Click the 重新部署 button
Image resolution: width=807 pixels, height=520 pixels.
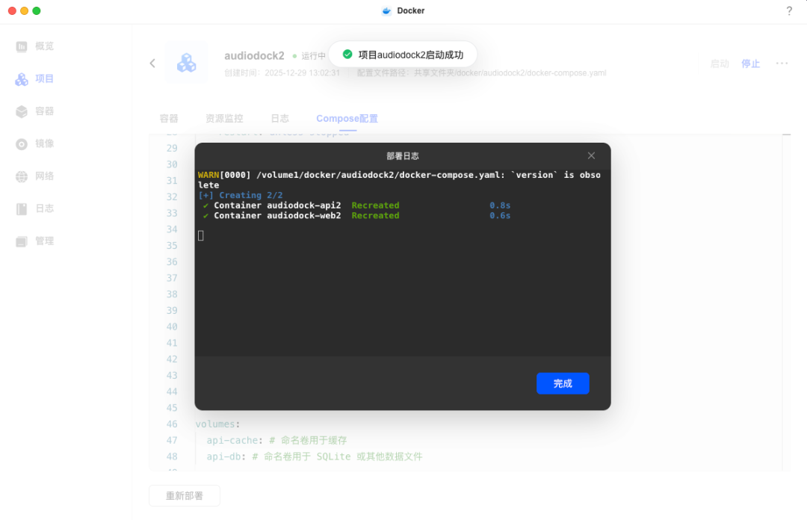[x=185, y=496]
